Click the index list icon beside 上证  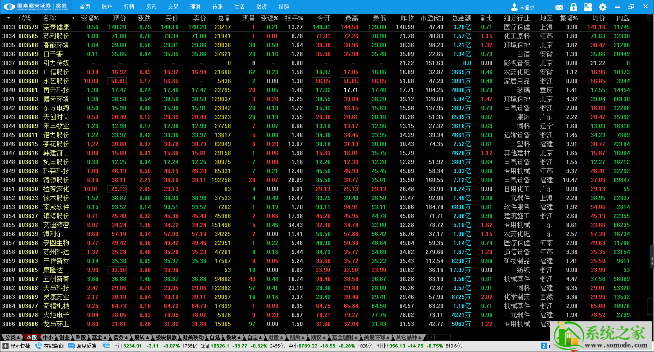[x=106, y=346]
